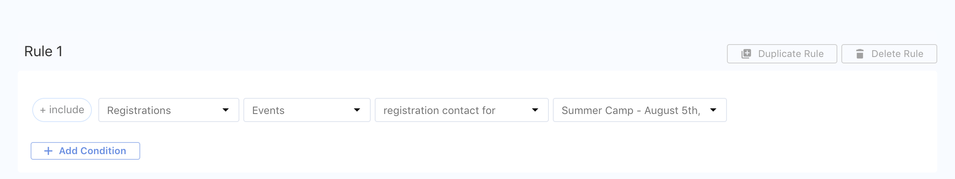The width and height of the screenshot is (955, 179).
Task: Click the Delete Rule button
Action: (889, 54)
